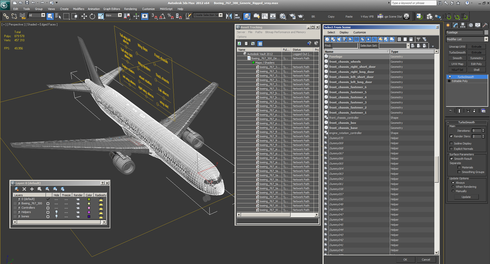Open the Rendering menu
Screen dimensions: 490x264
pos(130,9)
